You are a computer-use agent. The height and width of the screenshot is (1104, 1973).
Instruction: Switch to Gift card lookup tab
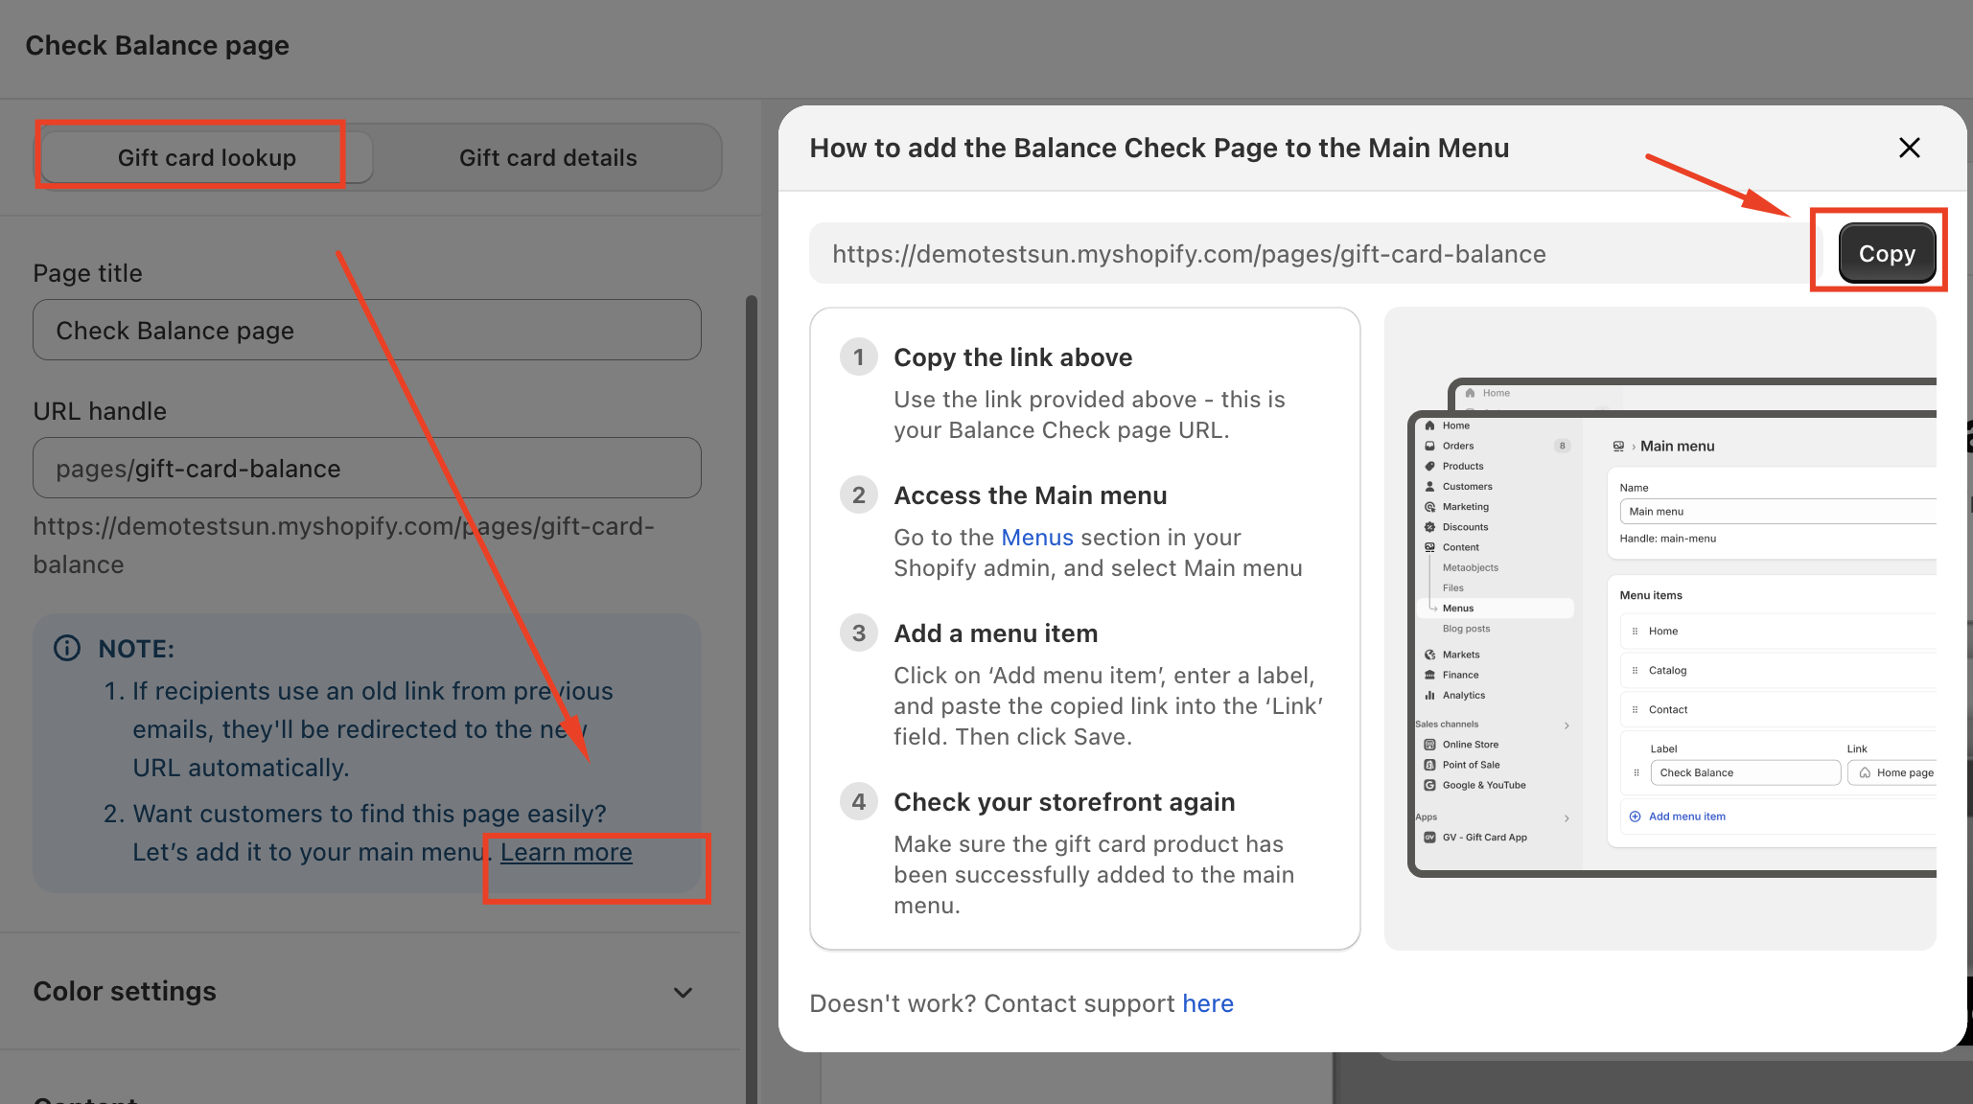point(207,157)
